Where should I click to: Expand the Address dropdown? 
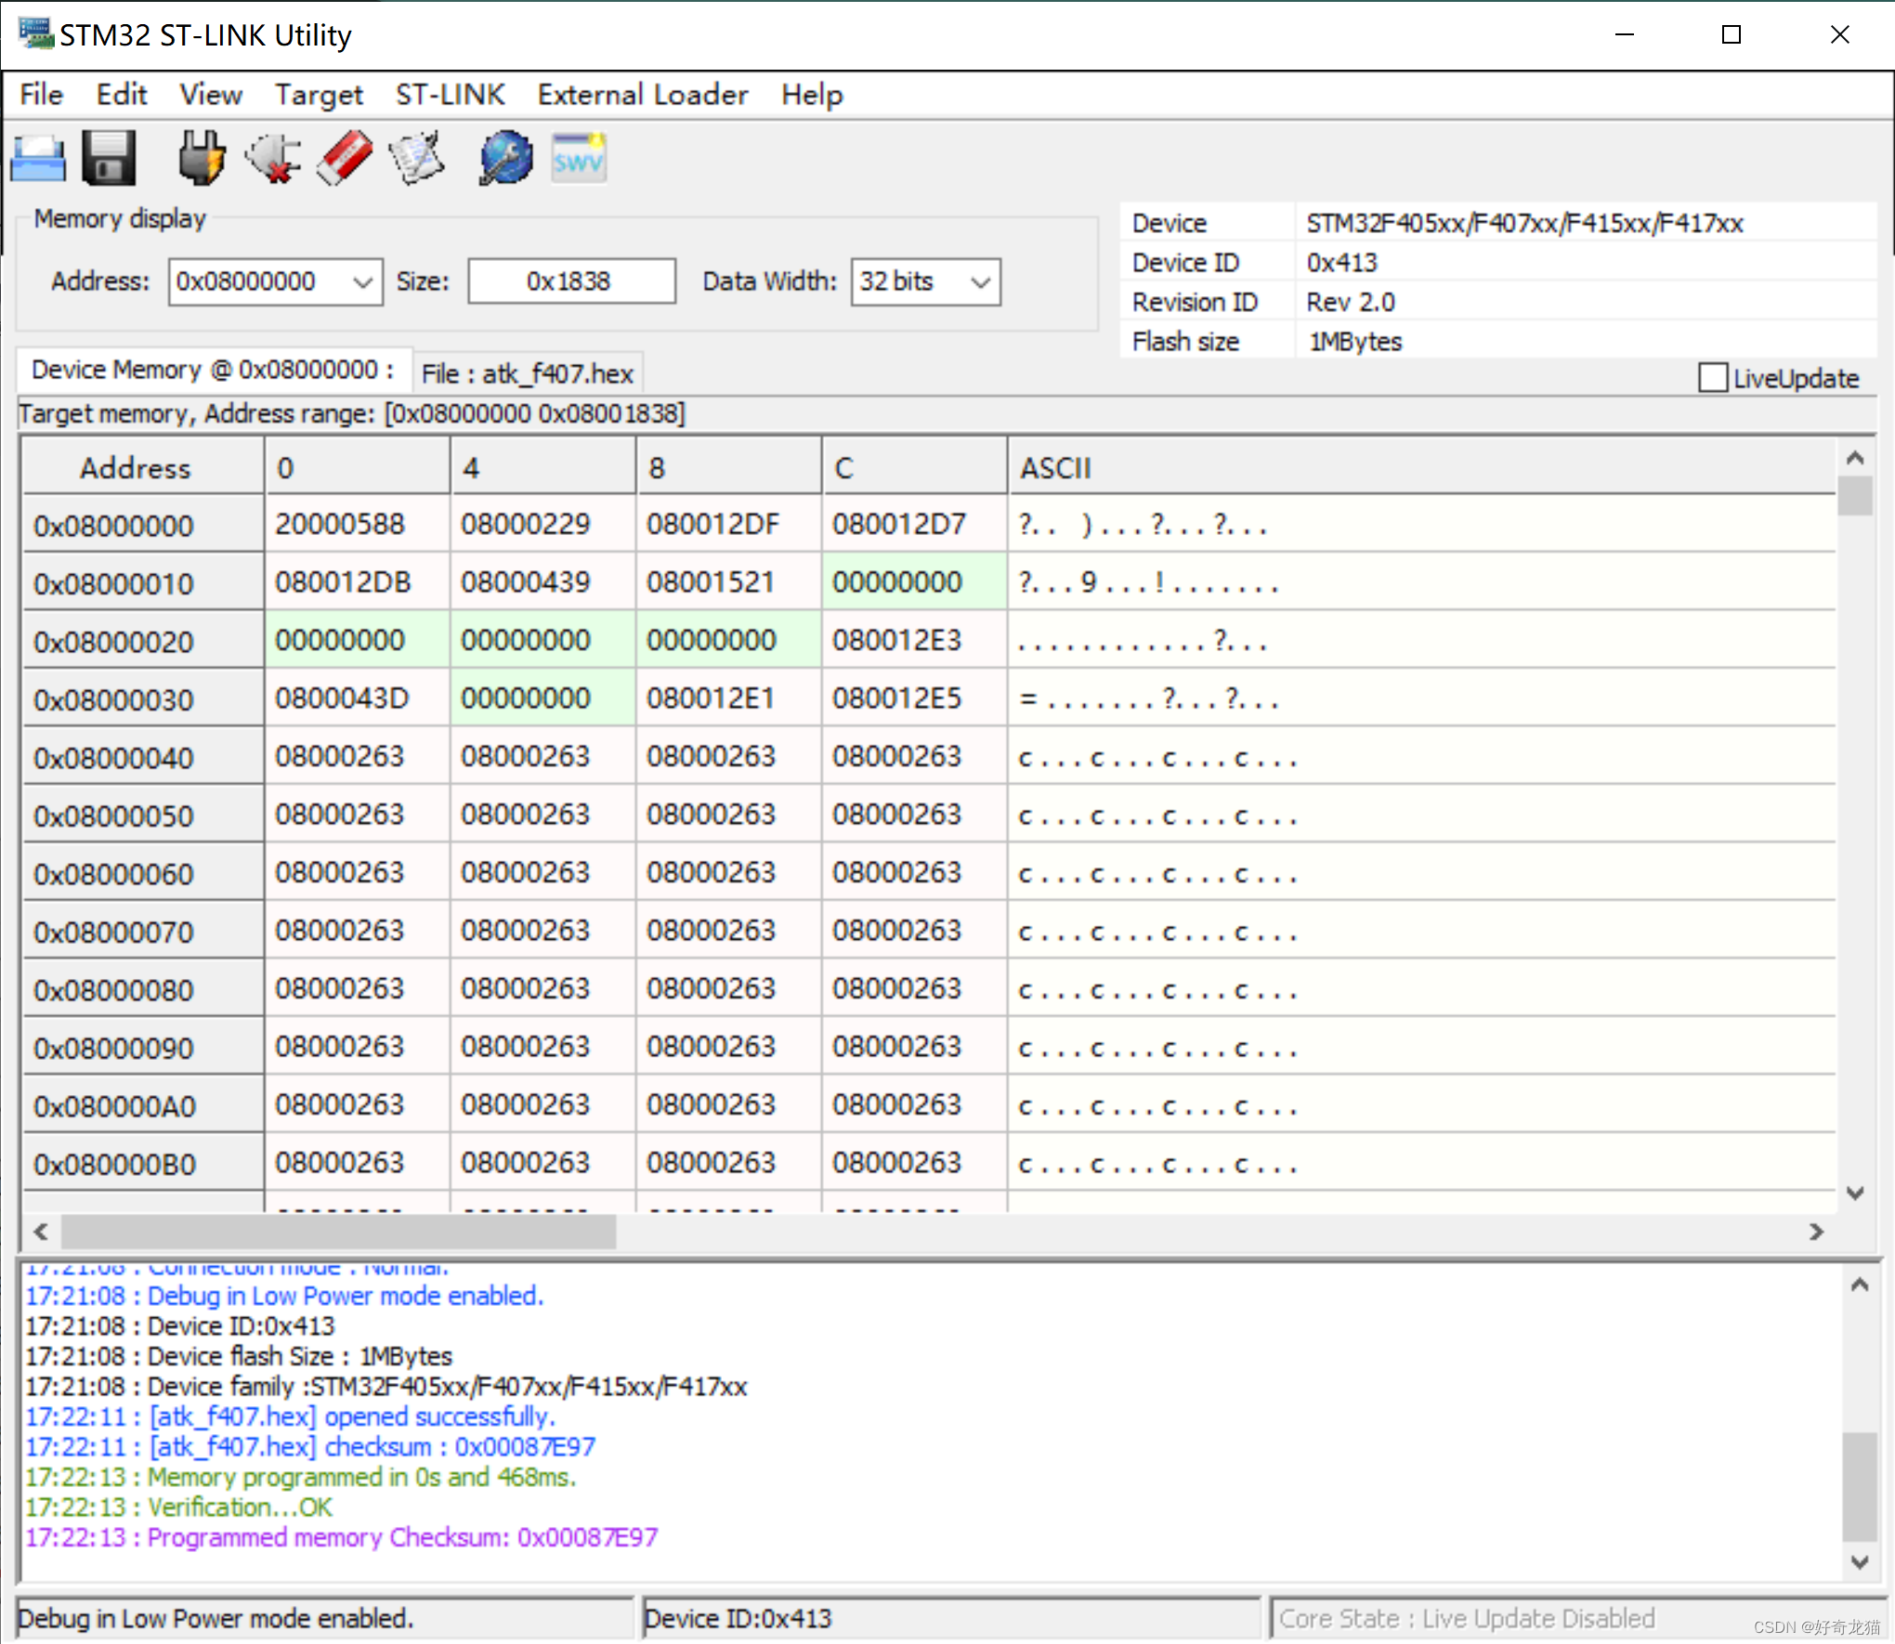coord(363,281)
